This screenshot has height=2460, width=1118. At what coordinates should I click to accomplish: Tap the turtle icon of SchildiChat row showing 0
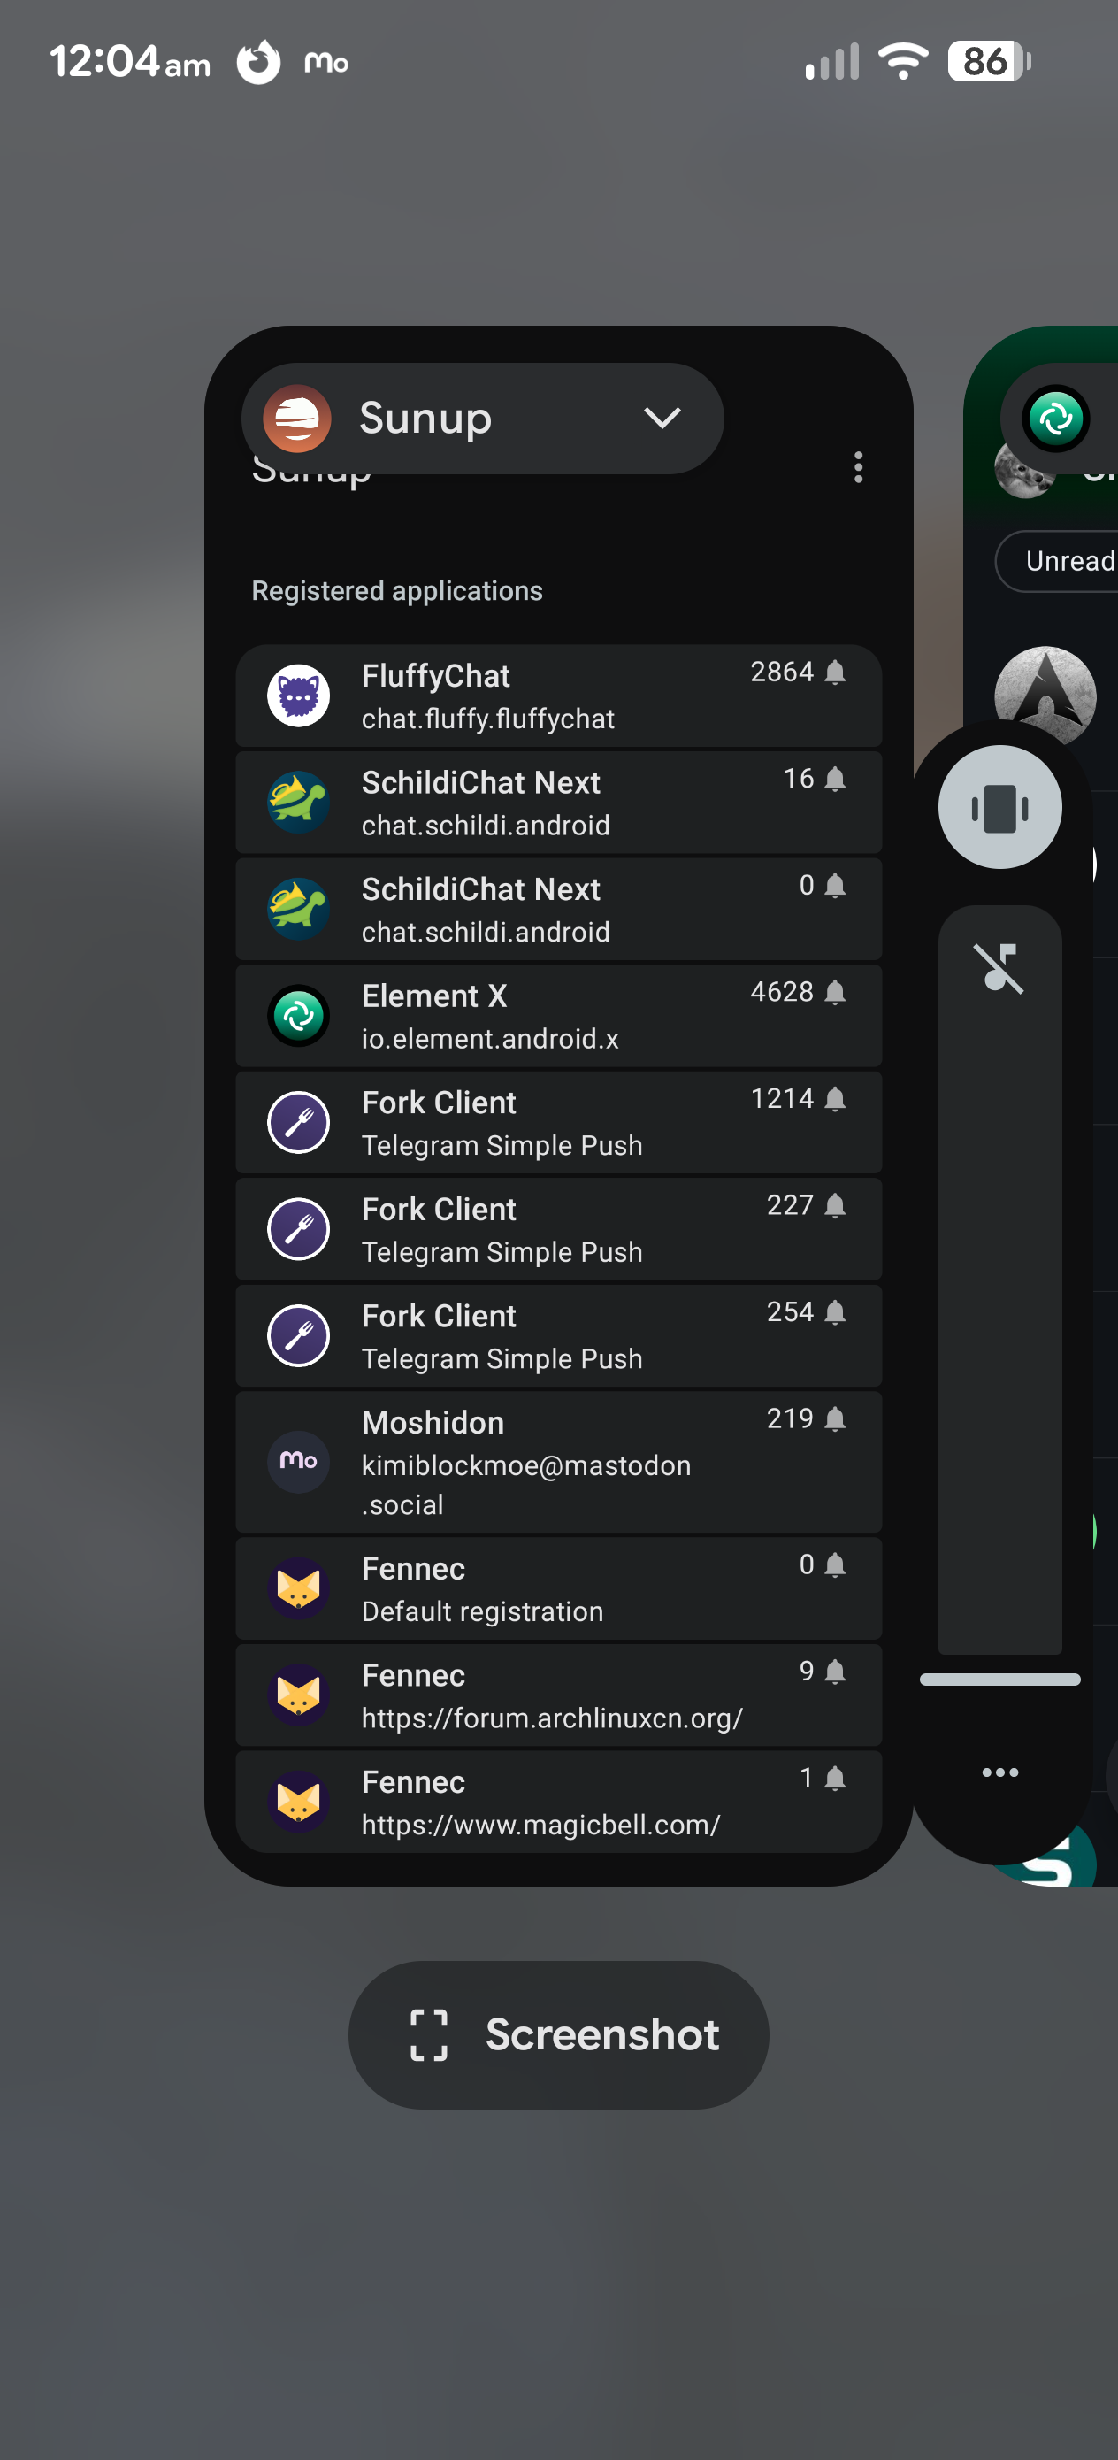[299, 909]
